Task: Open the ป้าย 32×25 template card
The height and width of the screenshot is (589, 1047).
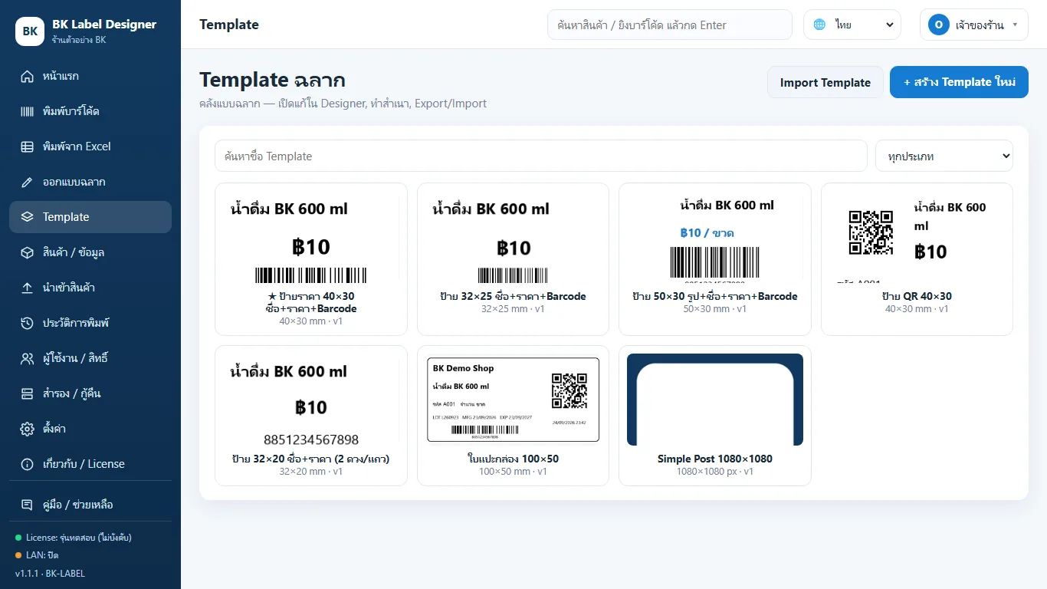Action: coord(513,259)
